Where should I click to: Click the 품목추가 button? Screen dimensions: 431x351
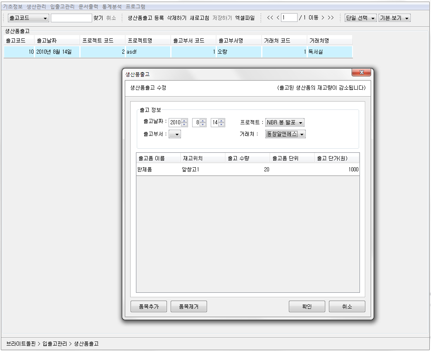pos(149,306)
